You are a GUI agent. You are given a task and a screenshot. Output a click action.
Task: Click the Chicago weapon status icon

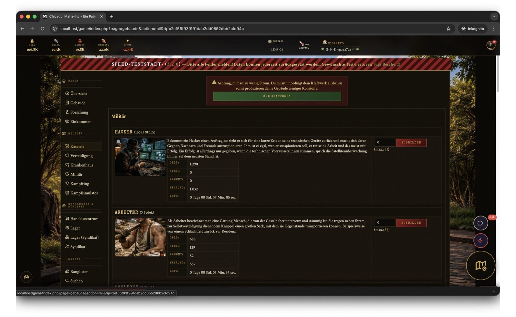coord(302,43)
